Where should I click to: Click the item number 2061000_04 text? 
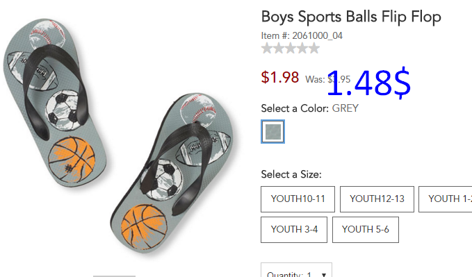317,36
